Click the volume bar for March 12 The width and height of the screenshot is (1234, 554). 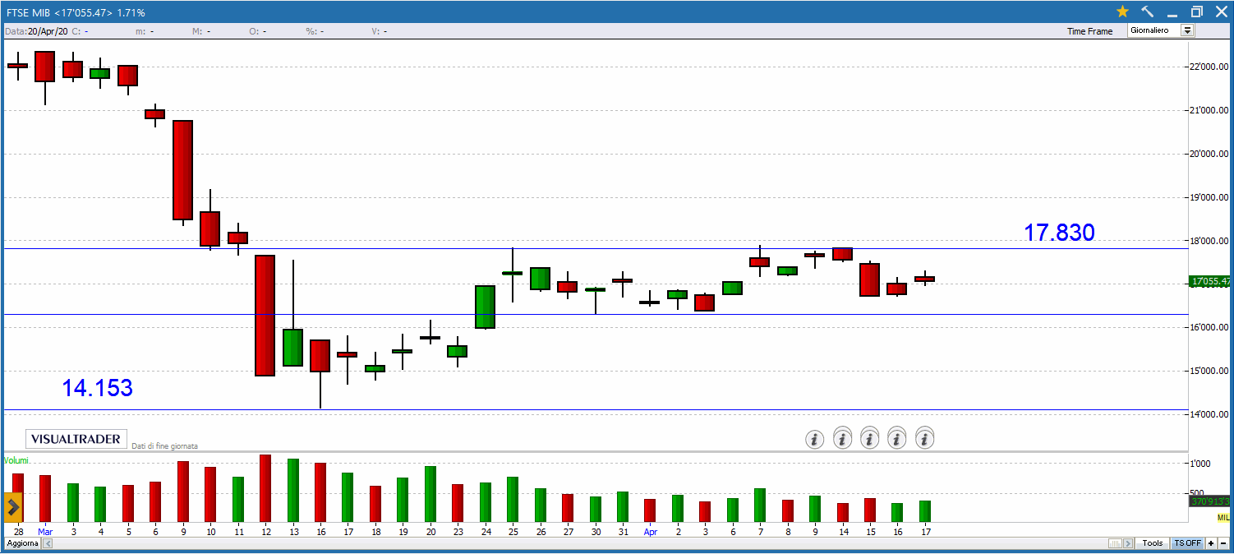[265, 488]
